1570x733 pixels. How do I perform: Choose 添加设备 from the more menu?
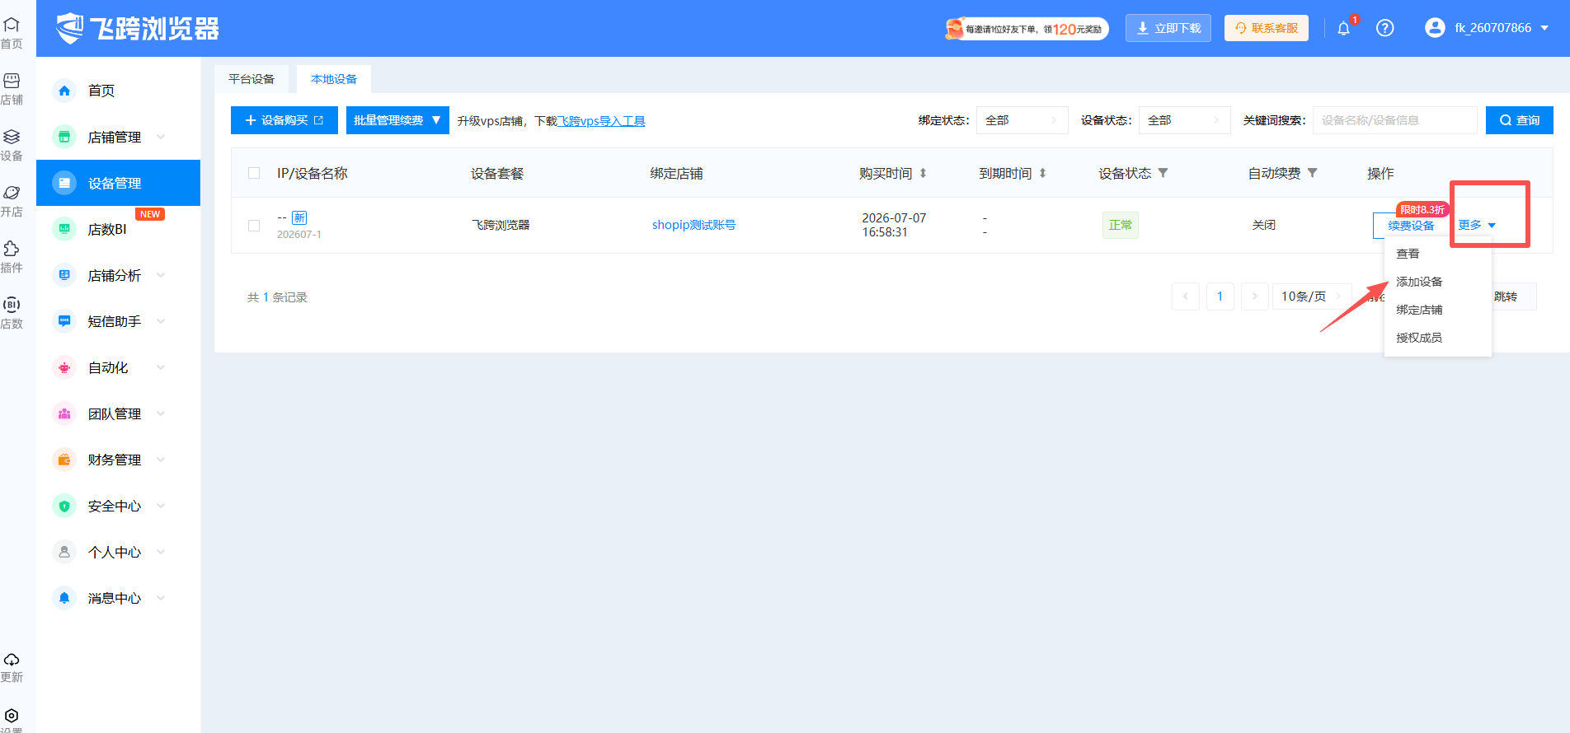click(x=1419, y=282)
